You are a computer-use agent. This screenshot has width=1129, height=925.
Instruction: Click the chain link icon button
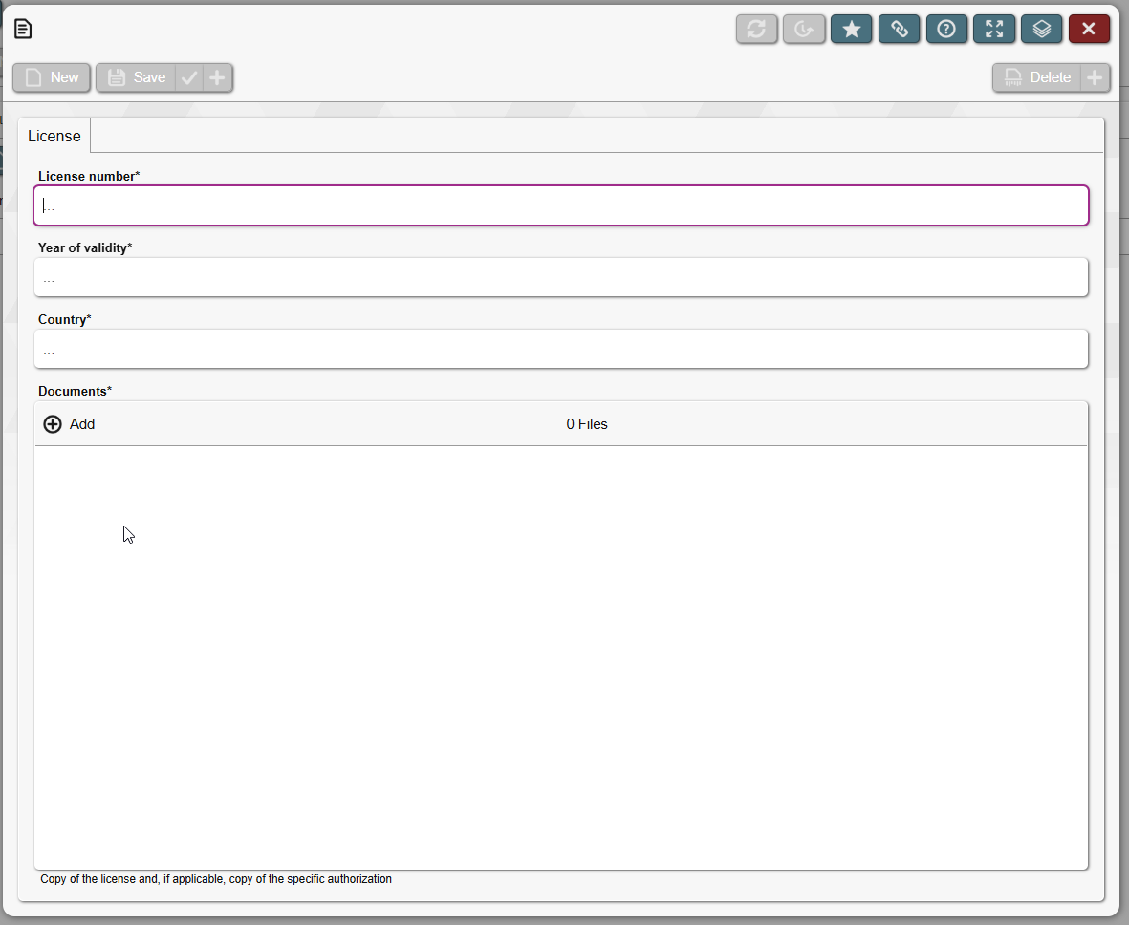[x=899, y=30]
